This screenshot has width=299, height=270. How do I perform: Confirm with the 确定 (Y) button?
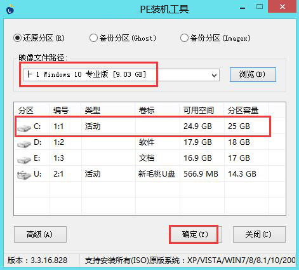pos(196,234)
